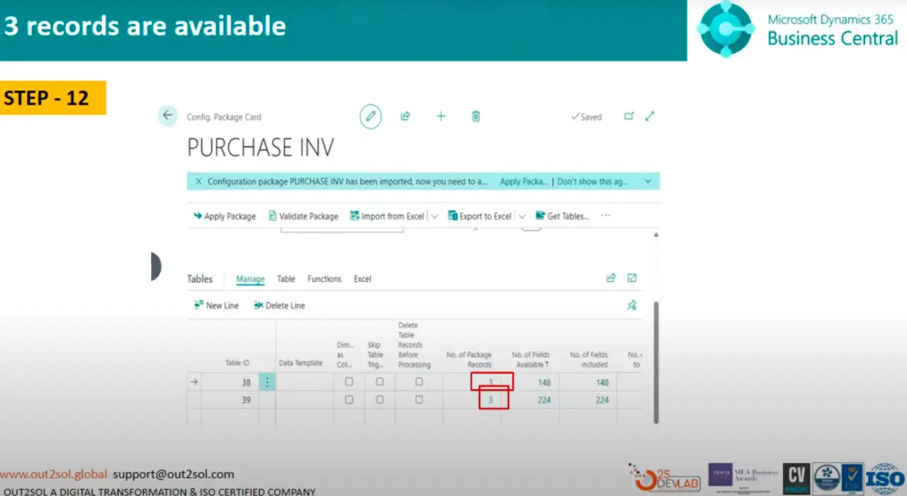Image resolution: width=907 pixels, height=496 pixels.
Task: Open the Excel tab in Tables
Action: click(362, 279)
